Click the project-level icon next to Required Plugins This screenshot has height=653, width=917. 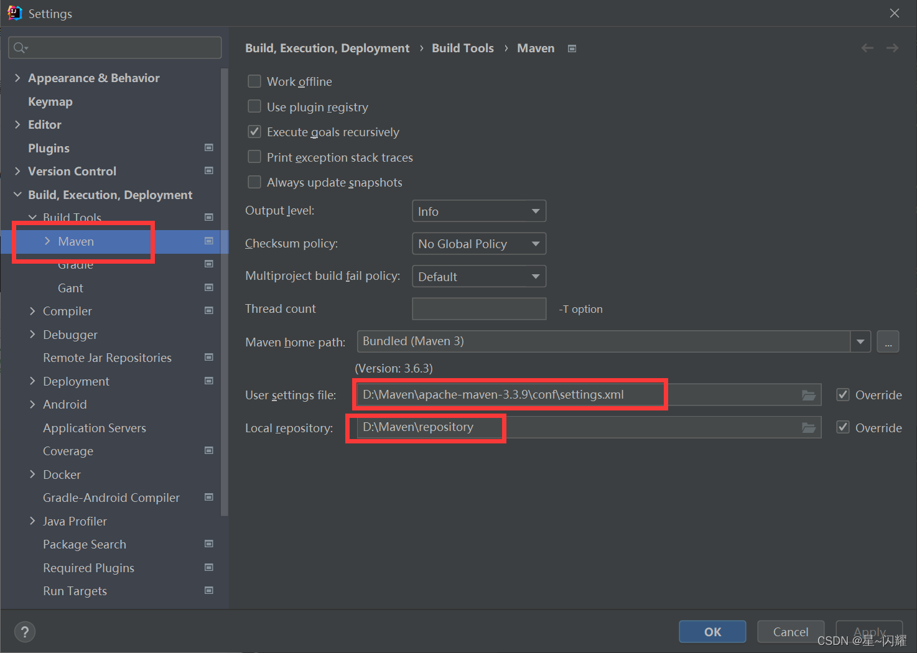pos(209,567)
